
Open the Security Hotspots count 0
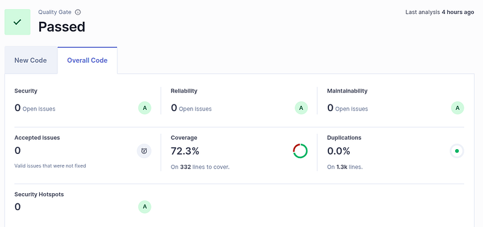pyautogui.click(x=18, y=206)
